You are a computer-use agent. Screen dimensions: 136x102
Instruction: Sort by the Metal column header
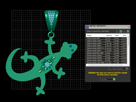click(95, 35)
